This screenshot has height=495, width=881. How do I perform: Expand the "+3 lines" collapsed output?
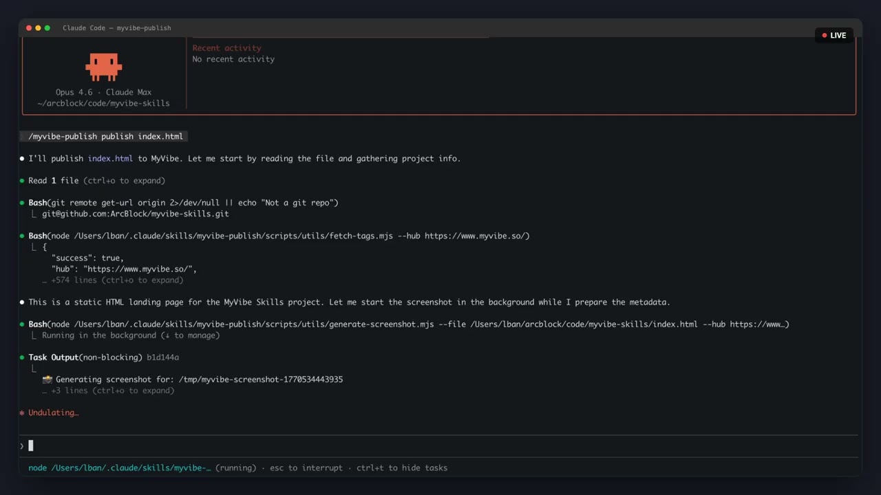pos(108,390)
